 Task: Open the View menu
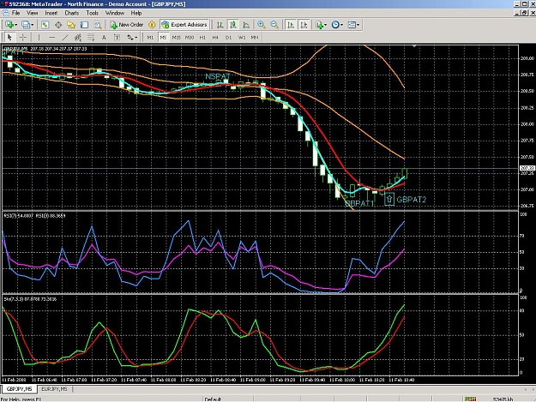32,13
